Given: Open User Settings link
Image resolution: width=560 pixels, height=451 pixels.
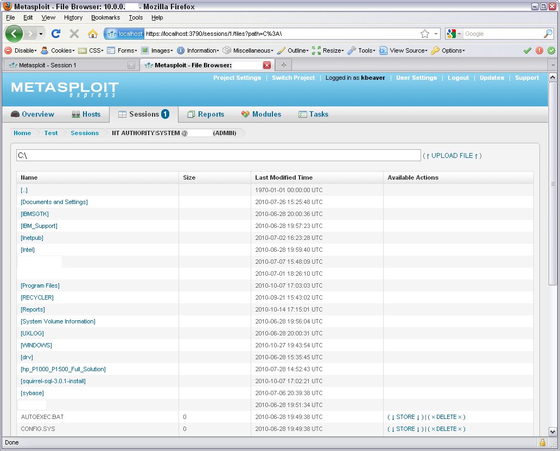Looking at the screenshot, I should [x=416, y=78].
